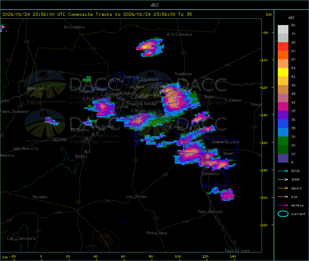
Task: Click the light grey top scale swatch
Action: [x=283, y=29]
